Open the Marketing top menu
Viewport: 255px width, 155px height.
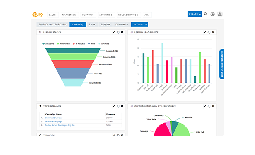pos(69,15)
